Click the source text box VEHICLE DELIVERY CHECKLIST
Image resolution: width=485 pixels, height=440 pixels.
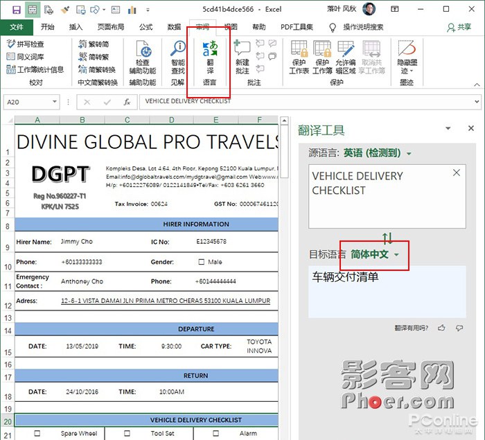tap(387, 197)
